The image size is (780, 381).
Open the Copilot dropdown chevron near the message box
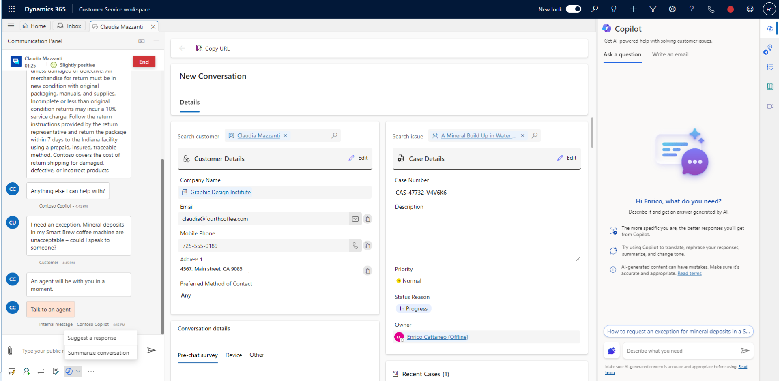78,371
